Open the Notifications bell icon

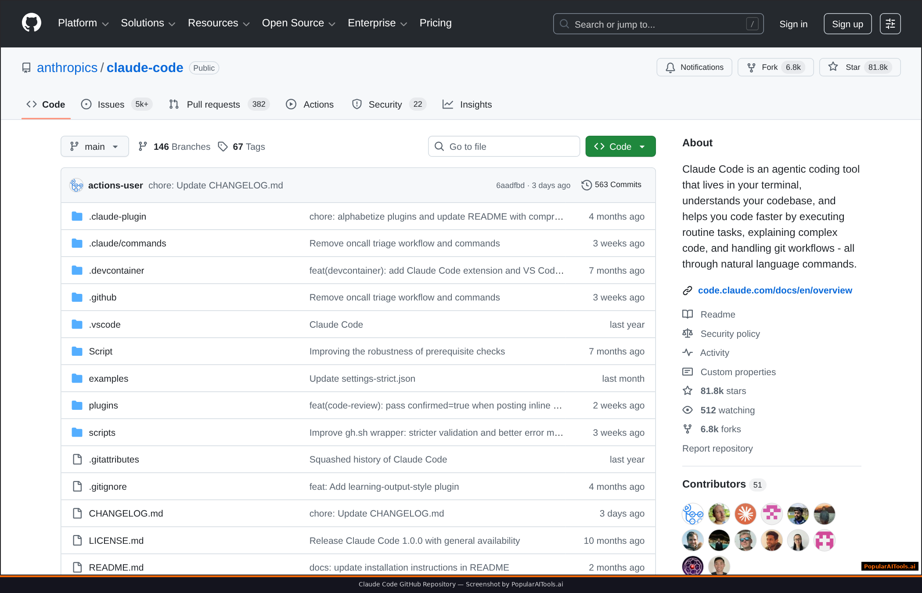(670, 67)
